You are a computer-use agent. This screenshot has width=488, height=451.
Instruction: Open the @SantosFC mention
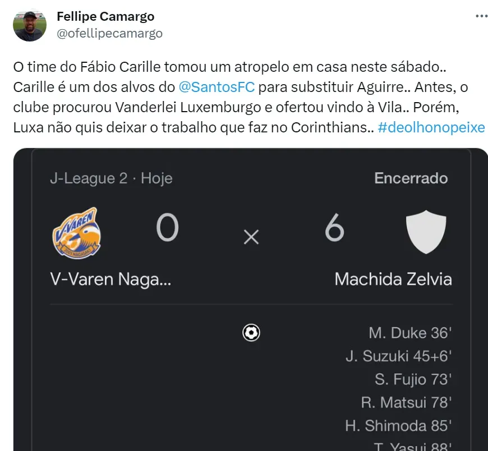coord(217,87)
